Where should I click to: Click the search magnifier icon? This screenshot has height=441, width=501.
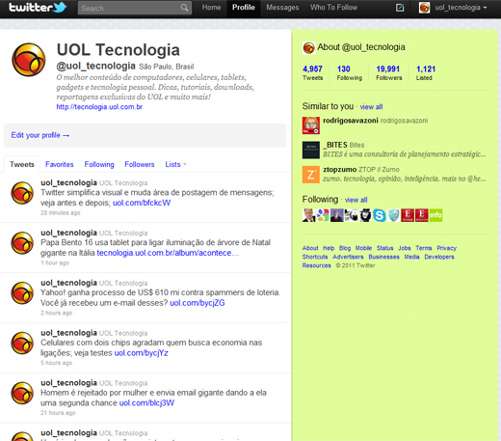184,8
